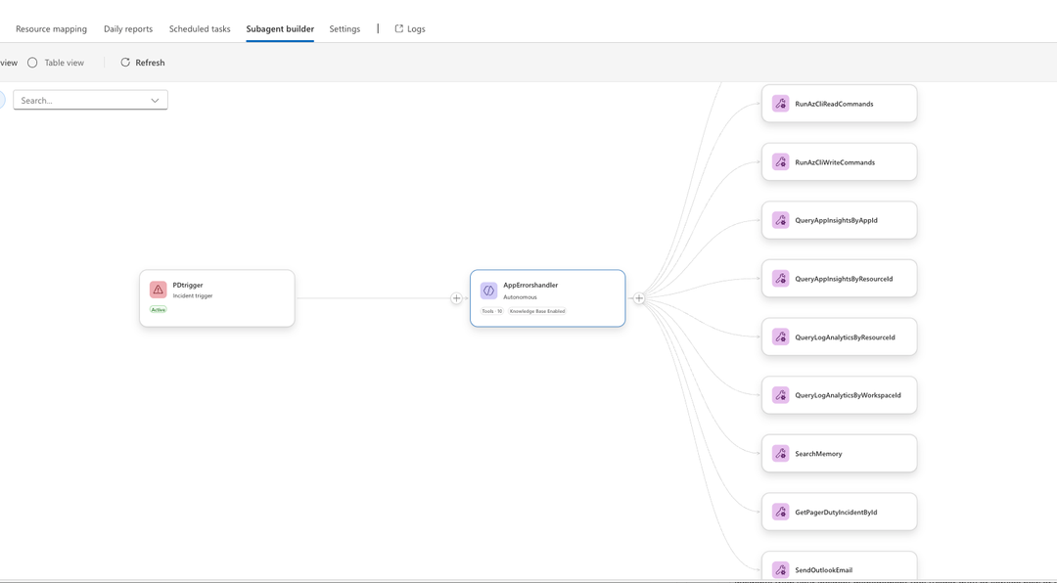
Task: Click the QueryAppInsightsByResourceId tool icon
Action: click(x=780, y=279)
